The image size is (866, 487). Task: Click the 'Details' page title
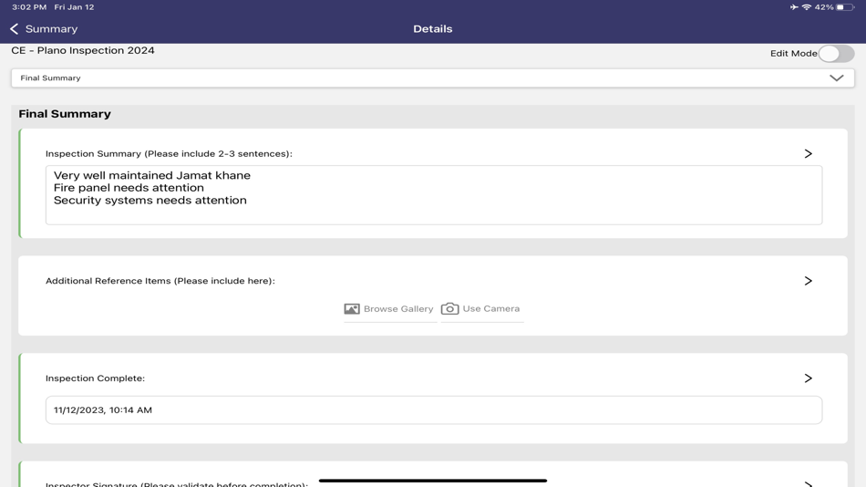(432, 29)
